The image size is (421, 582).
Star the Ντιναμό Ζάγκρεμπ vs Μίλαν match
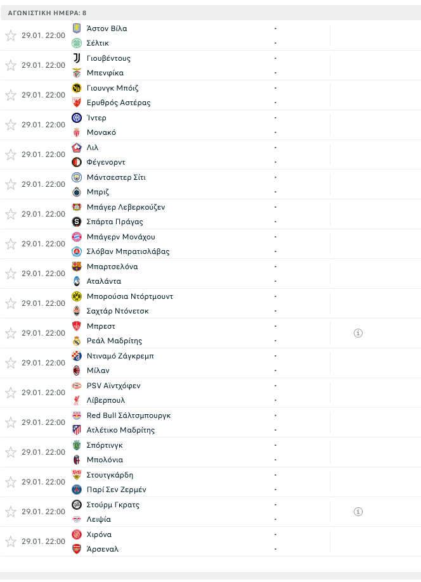point(11,363)
